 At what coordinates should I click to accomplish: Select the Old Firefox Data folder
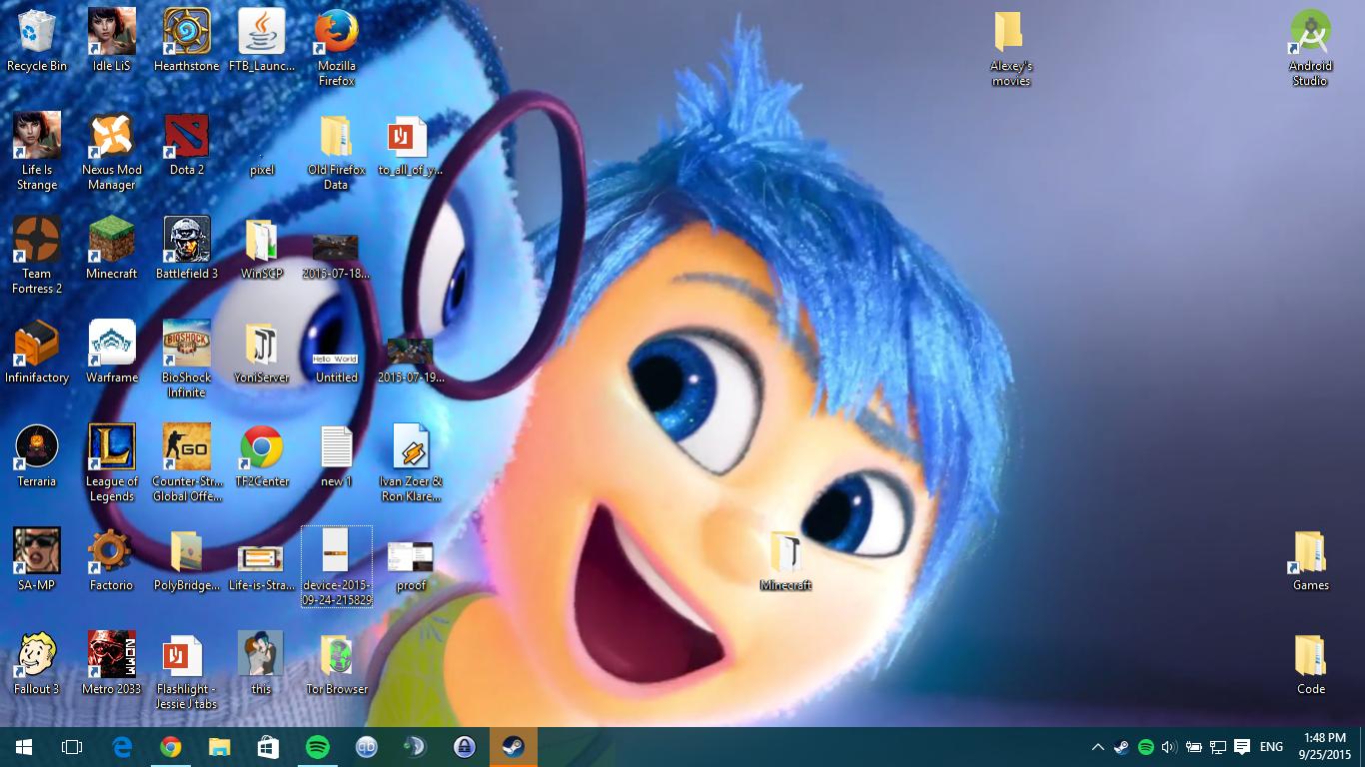pos(337,151)
